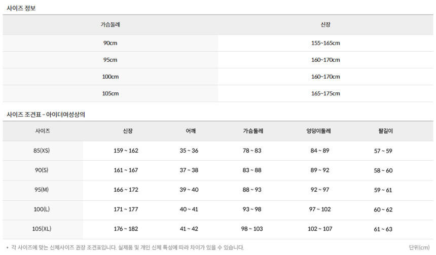Image resolution: width=436 pixels, height=255 pixels.
Task: Select the 95cm chest size cell
Action: pos(110,60)
